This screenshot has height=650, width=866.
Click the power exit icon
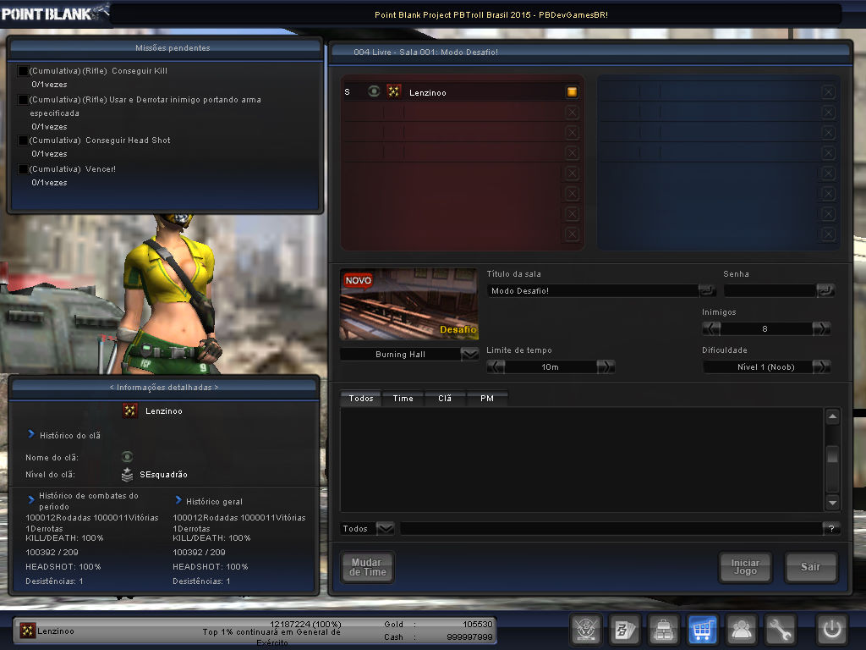[832, 630]
